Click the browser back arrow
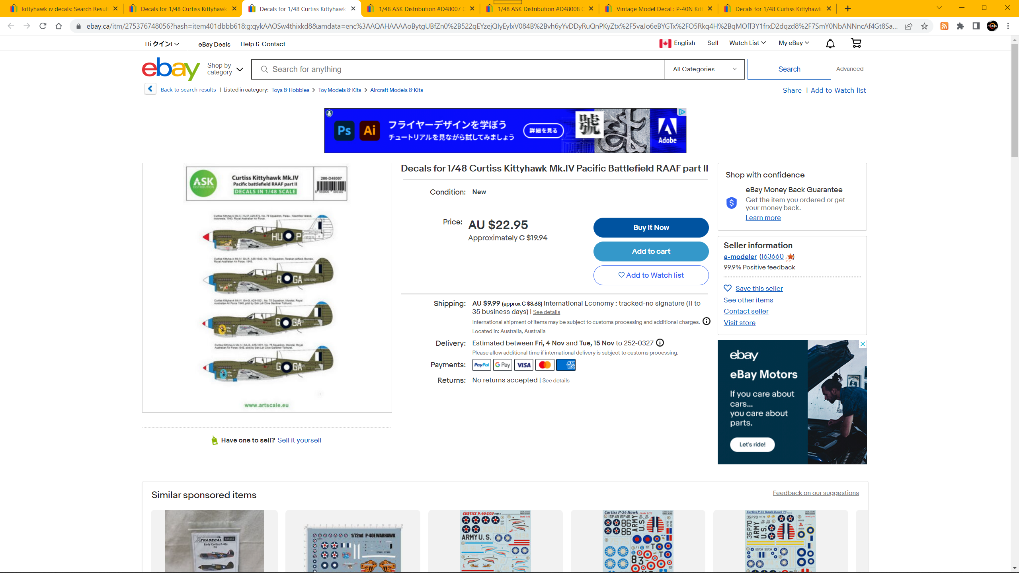Viewport: 1019px width, 573px height. [x=11, y=26]
